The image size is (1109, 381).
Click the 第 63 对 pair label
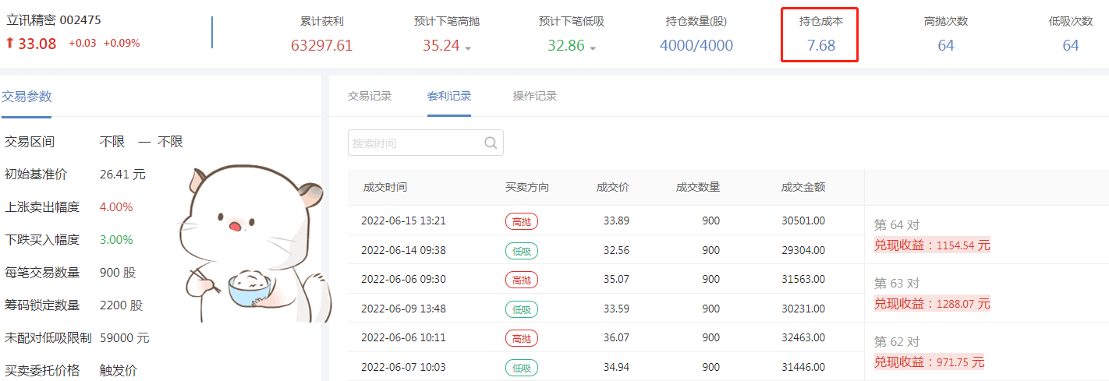(897, 284)
